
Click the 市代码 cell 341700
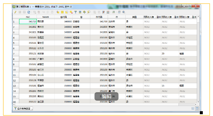pyautogui.click(x=99, y=22)
